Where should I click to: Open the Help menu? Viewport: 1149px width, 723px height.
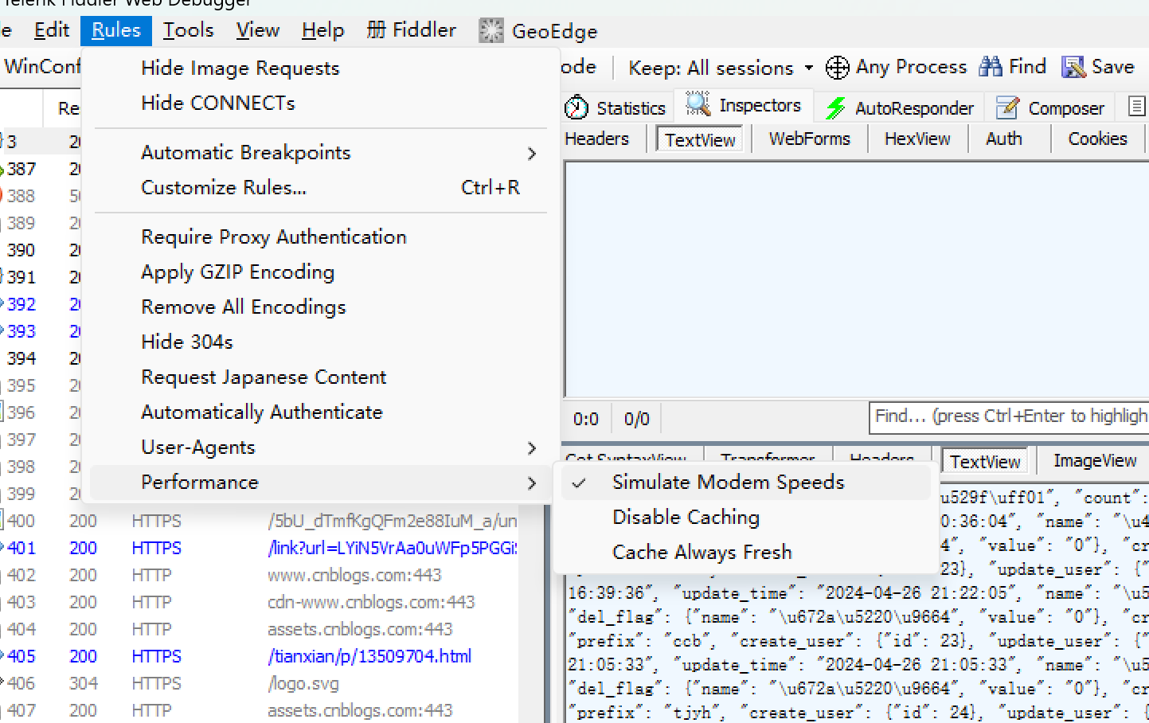[x=322, y=30]
